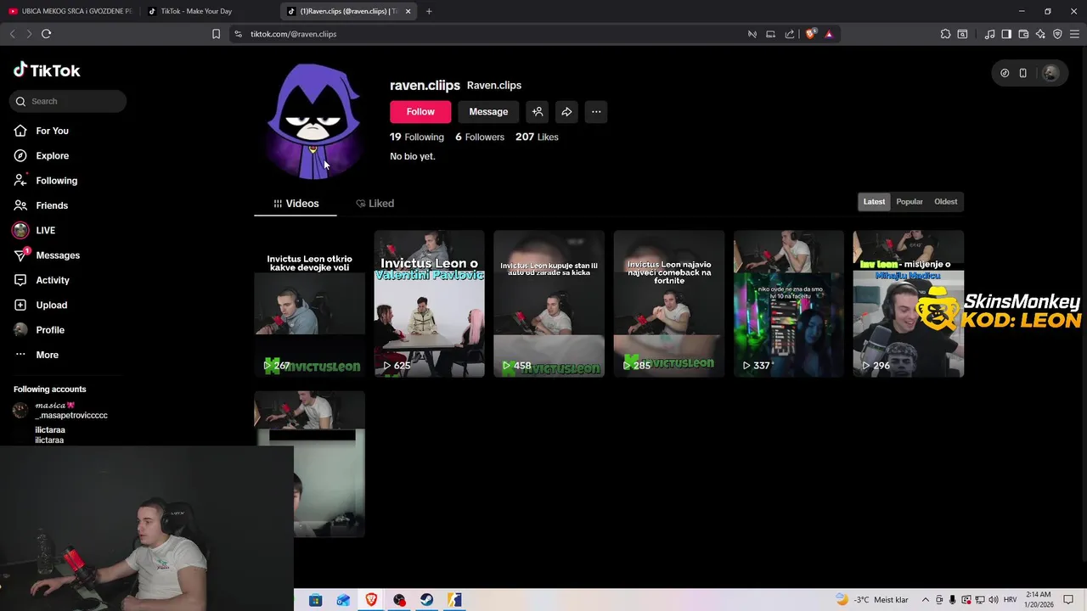Viewport: 1087px width, 611px height.
Task: Click the add friend icon button
Action: tap(538, 112)
